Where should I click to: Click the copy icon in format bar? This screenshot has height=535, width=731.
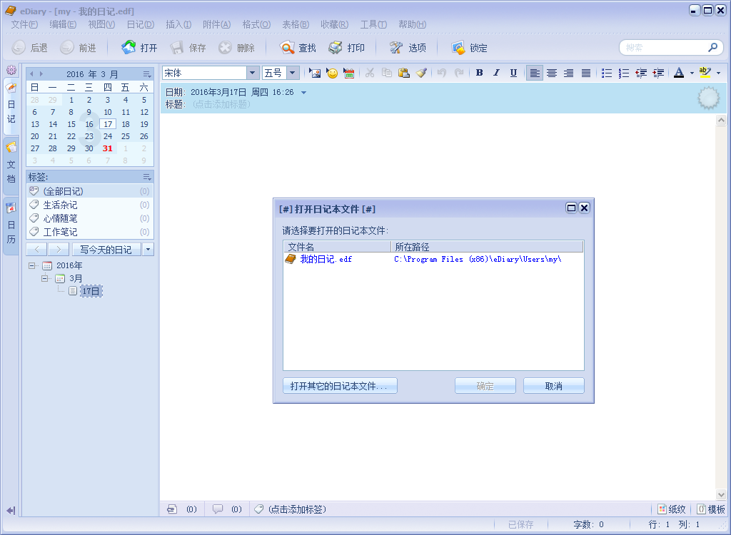pos(386,73)
